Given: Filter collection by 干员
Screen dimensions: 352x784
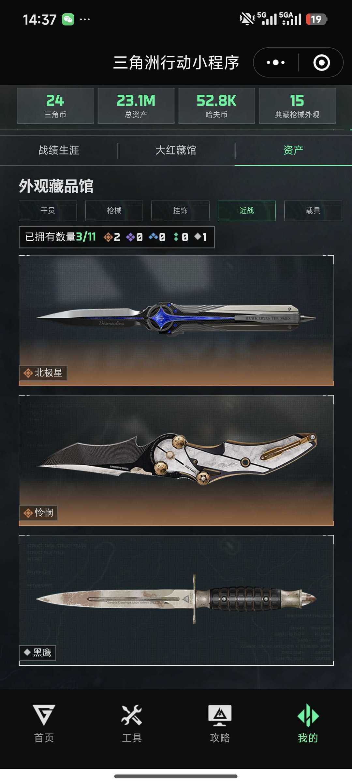Looking at the screenshot, I should 48,211.
